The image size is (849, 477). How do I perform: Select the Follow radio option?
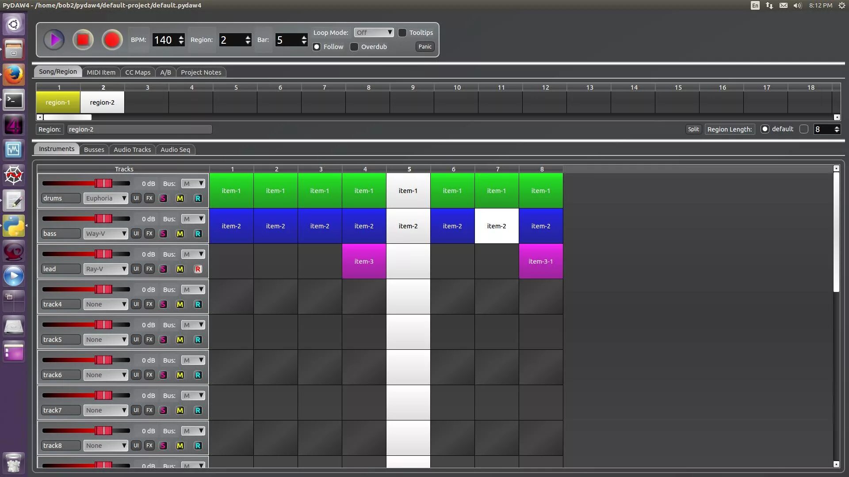pyautogui.click(x=317, y=47)
